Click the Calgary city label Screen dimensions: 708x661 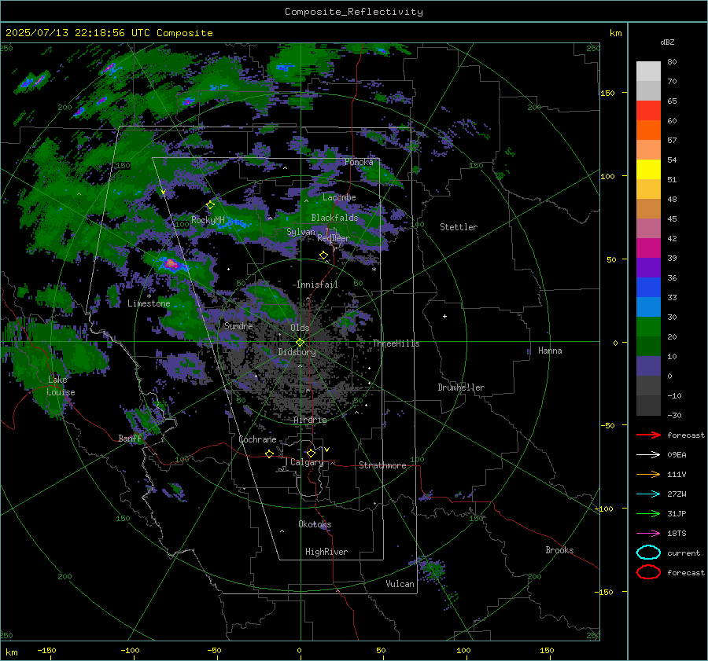tap(307, 462)
